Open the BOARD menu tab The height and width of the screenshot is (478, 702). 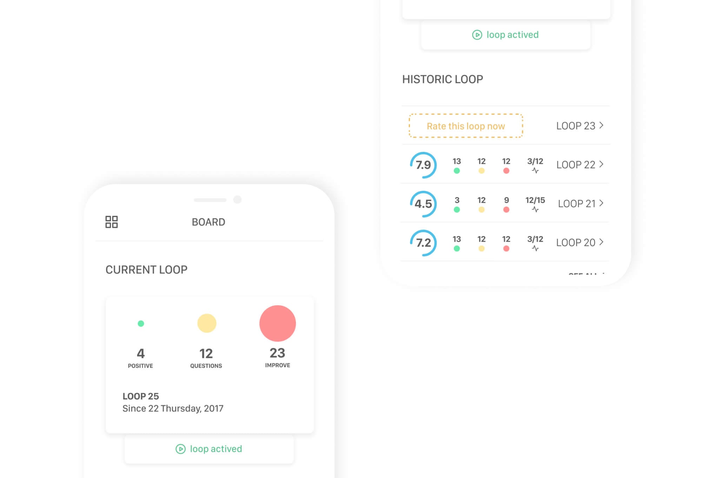tap(208, 222)
